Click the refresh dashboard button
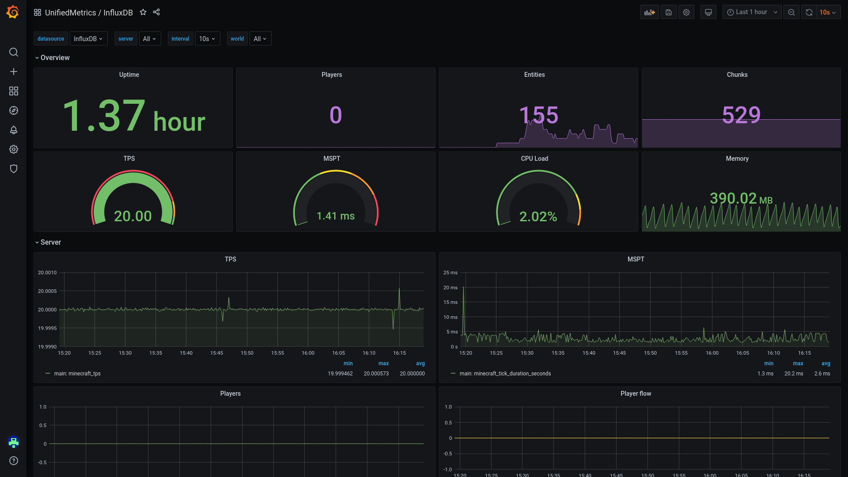Image resolution: width=848 pixels, height=477 pixels. (x=809, y=12)
